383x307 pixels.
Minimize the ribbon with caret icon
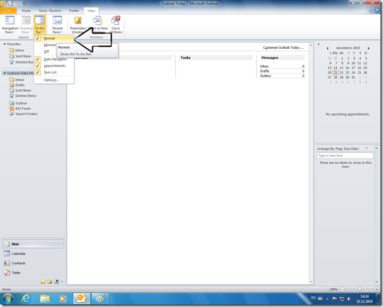click(370, 11)
